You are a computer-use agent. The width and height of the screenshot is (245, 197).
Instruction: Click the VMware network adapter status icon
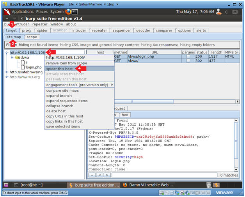[x=177, y=193]
